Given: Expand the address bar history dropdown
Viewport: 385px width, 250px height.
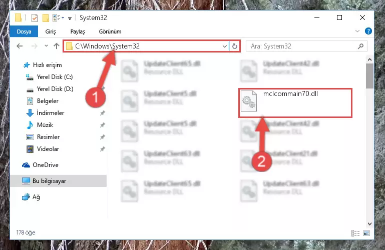Looking at the screenshot, I should (224, 46).
